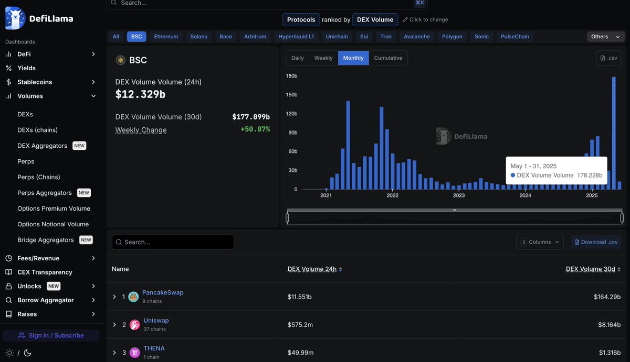Image resolution: width=630 pixels, height=362 pixels.
Task: Click the right handle of chart range slider
Action: 622,218
